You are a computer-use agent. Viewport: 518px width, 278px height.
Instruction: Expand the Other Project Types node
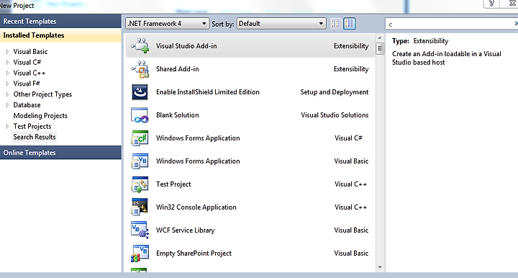click(x=8, y=94)
